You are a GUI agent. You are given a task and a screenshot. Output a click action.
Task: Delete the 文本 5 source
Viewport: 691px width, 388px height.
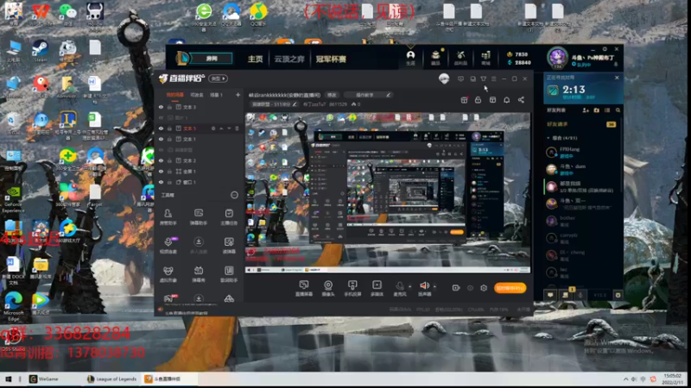(237, 128)
